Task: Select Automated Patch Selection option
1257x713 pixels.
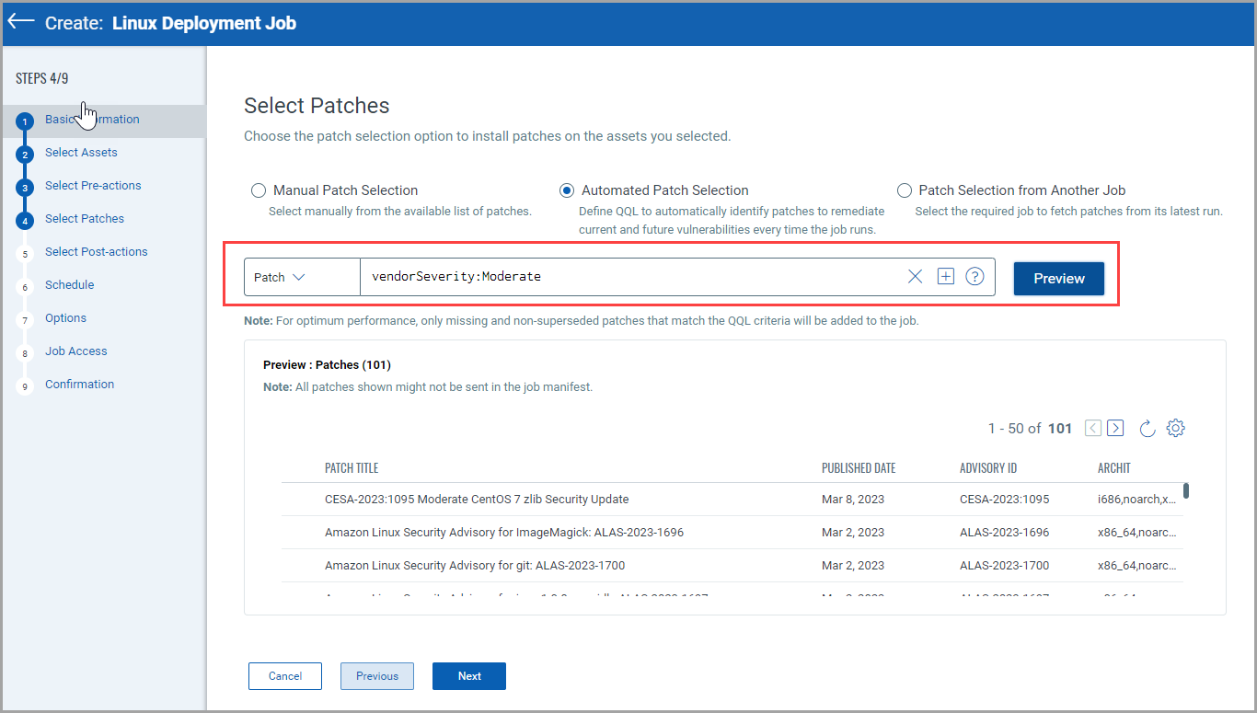Action: [x=567, y=190]
